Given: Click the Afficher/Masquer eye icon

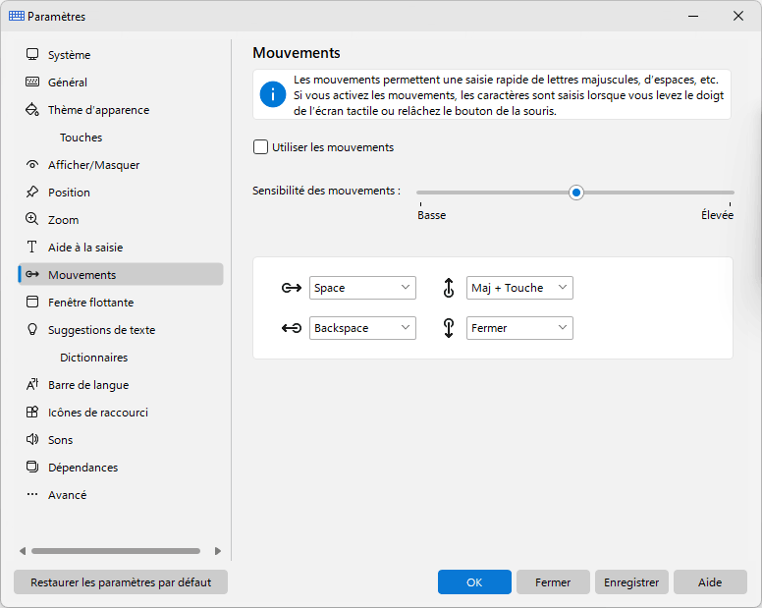Looking at the screenshot, I should click(32, 164).
